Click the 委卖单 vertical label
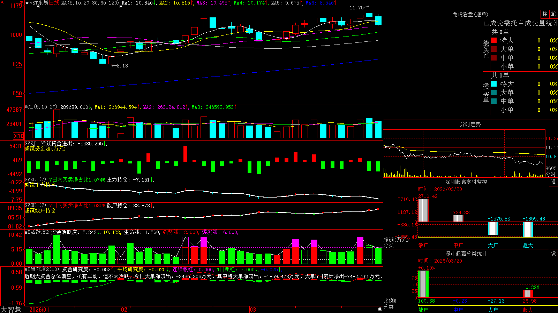Viewport: 558px width, 313px height. (x=486, y=93)
